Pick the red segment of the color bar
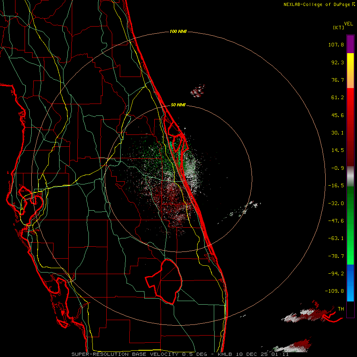The height and width of the screenshot is (357, 357). tap(350, 127)
